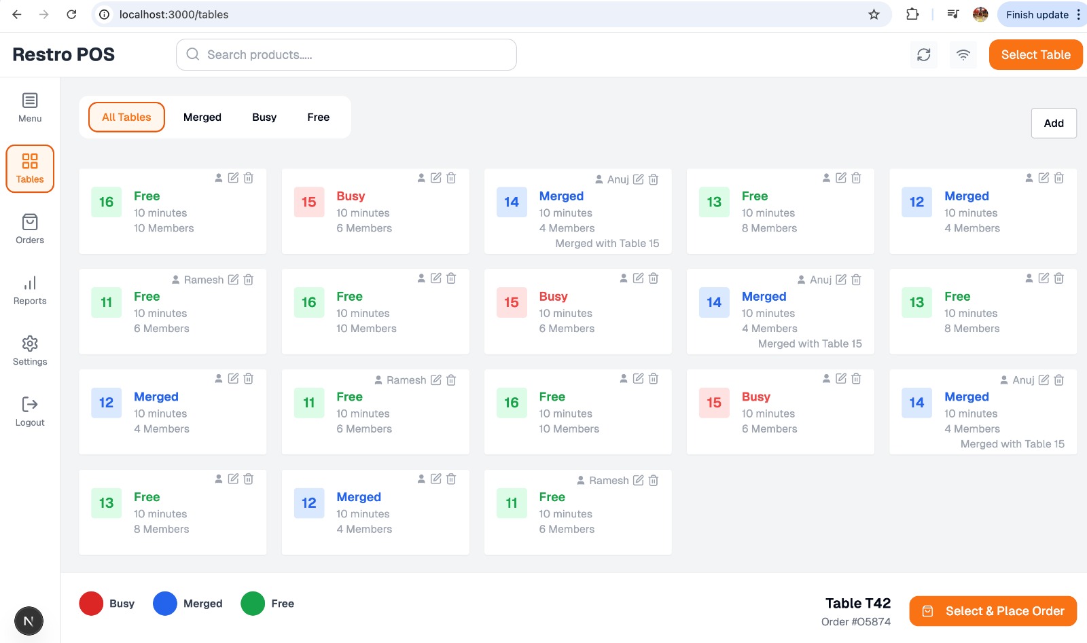Edit the first Busy Table 15 card via pencil icon

pos(436,178)
